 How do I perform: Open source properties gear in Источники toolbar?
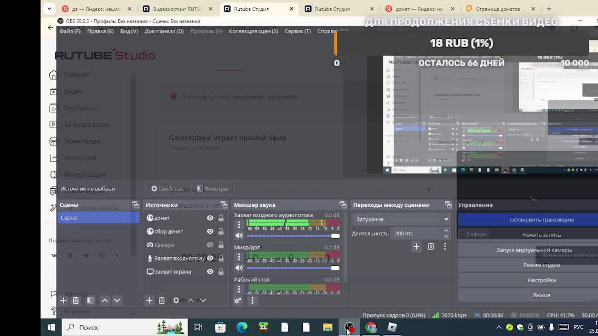pyautogui.click(x=176, y=300)
